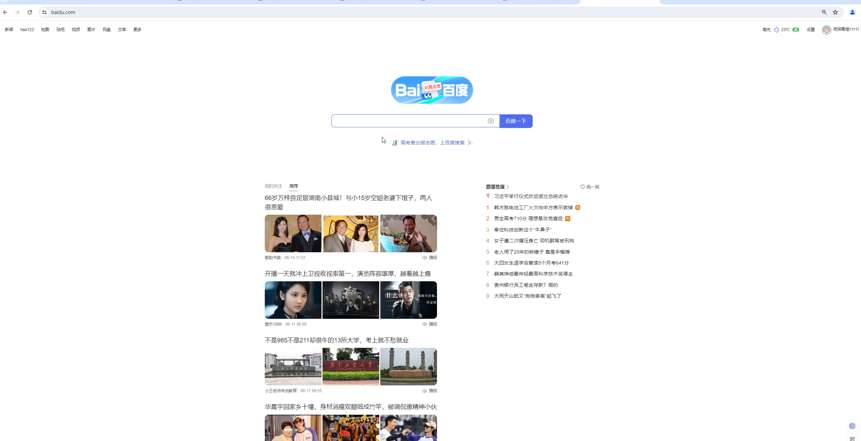This screenshot has height=441, width=861.
Task: Click the refresh icon next to 换一换
Action: coord(582,187)
